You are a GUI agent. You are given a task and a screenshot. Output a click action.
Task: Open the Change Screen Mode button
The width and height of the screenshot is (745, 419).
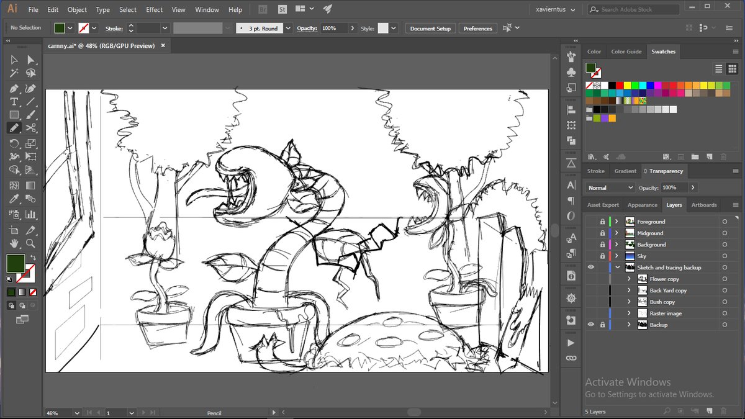tap(22, 319)
